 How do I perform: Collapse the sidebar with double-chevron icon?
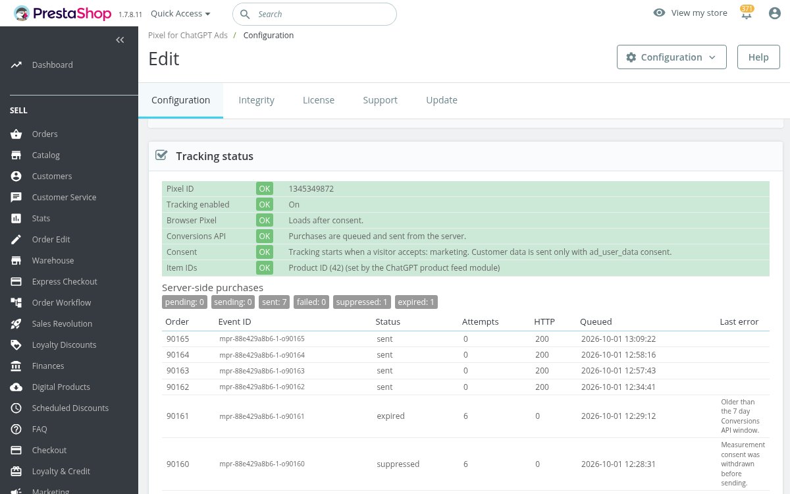click(x=120, y=40)
